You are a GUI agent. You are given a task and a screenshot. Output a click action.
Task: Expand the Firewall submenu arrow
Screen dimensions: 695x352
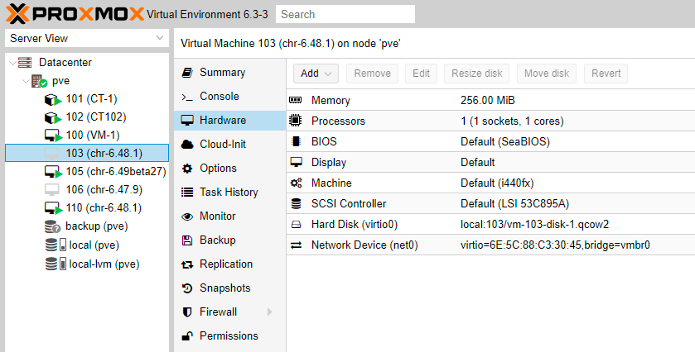(x=268, y=312)
